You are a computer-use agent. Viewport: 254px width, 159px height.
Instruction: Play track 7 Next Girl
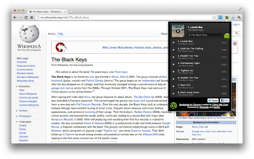tap(173, 86)
